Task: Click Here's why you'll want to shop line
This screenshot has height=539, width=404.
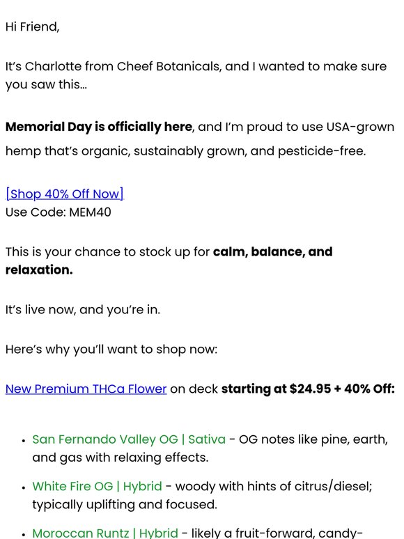Action: [111, 350]
